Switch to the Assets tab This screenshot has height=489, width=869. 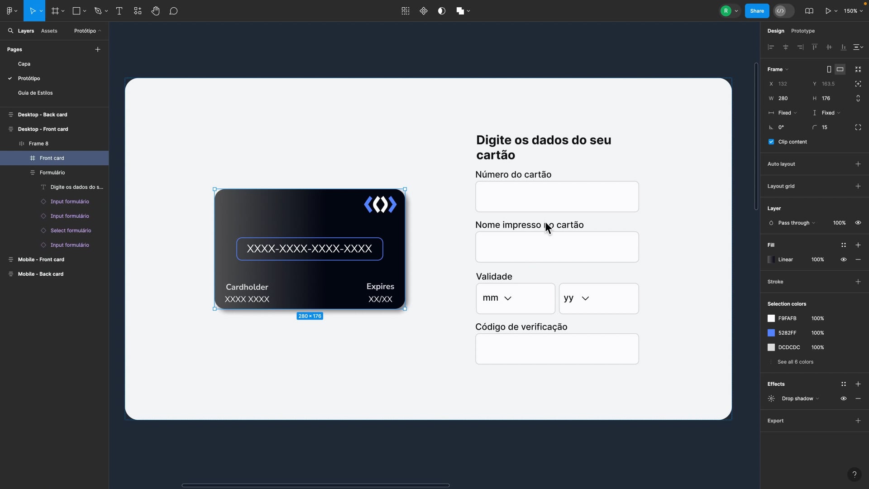(x=49, y=31)
